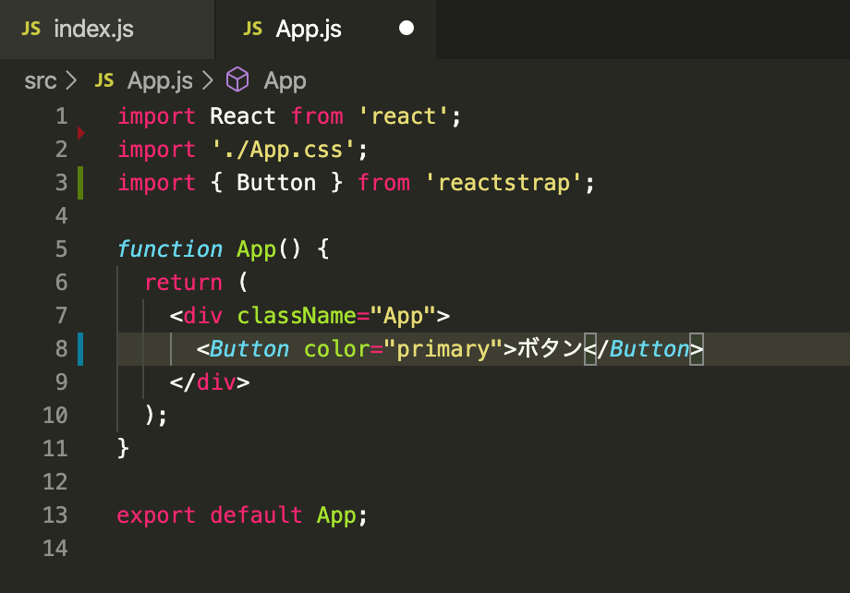Click the green added-line indicator on line 3
Image resolution: width=850 pixels, height=593 pixels.
tap(80, 183)
